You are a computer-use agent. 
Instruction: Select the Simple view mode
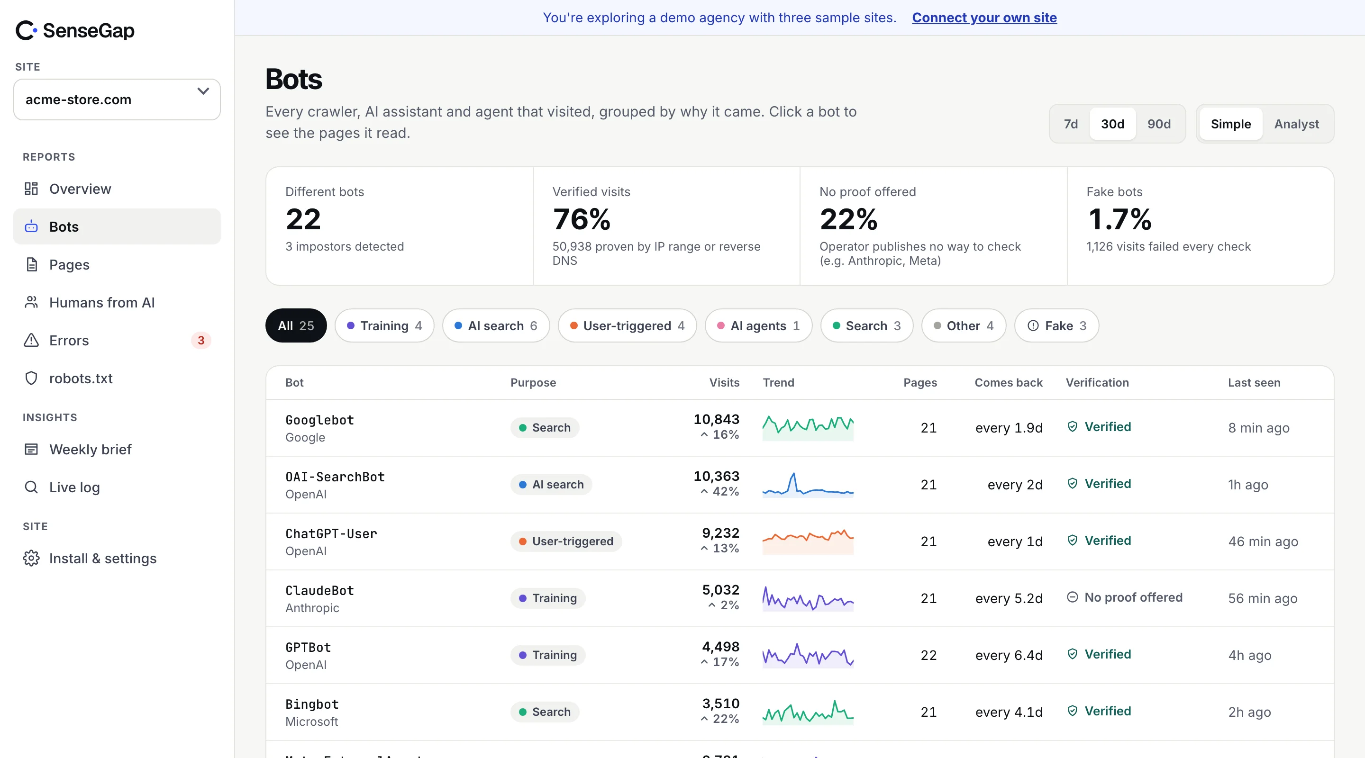click(1230, 124)
